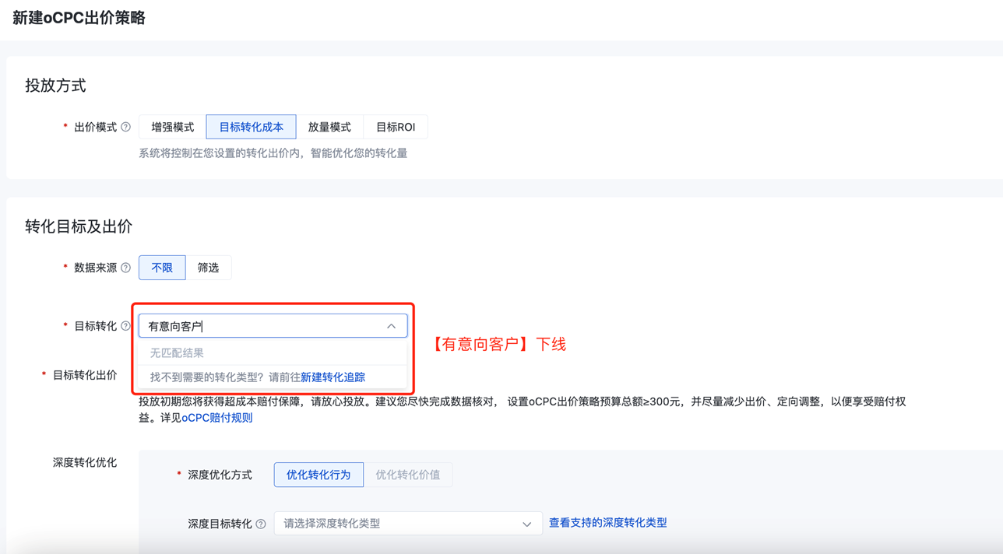Open the 新建转化追踪 link
The image size is (1003, 554).
333,377
